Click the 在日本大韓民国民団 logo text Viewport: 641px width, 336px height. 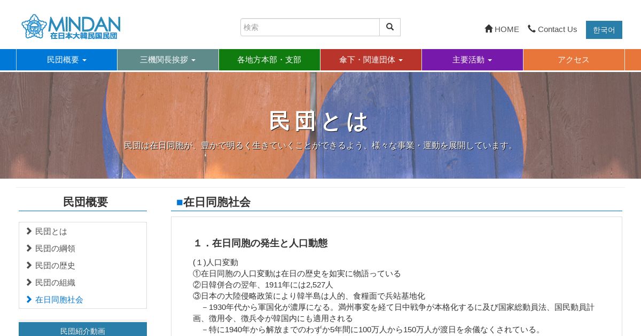(83, 36)
